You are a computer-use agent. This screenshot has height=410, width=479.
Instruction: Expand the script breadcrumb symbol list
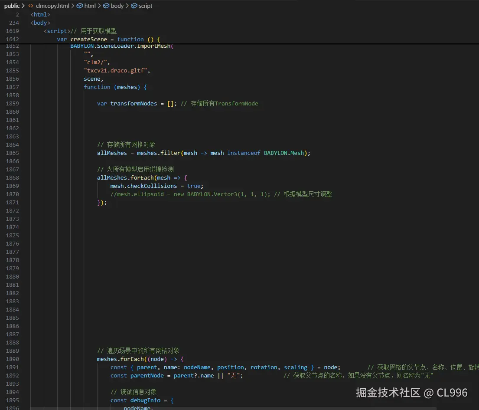(145, 6)
